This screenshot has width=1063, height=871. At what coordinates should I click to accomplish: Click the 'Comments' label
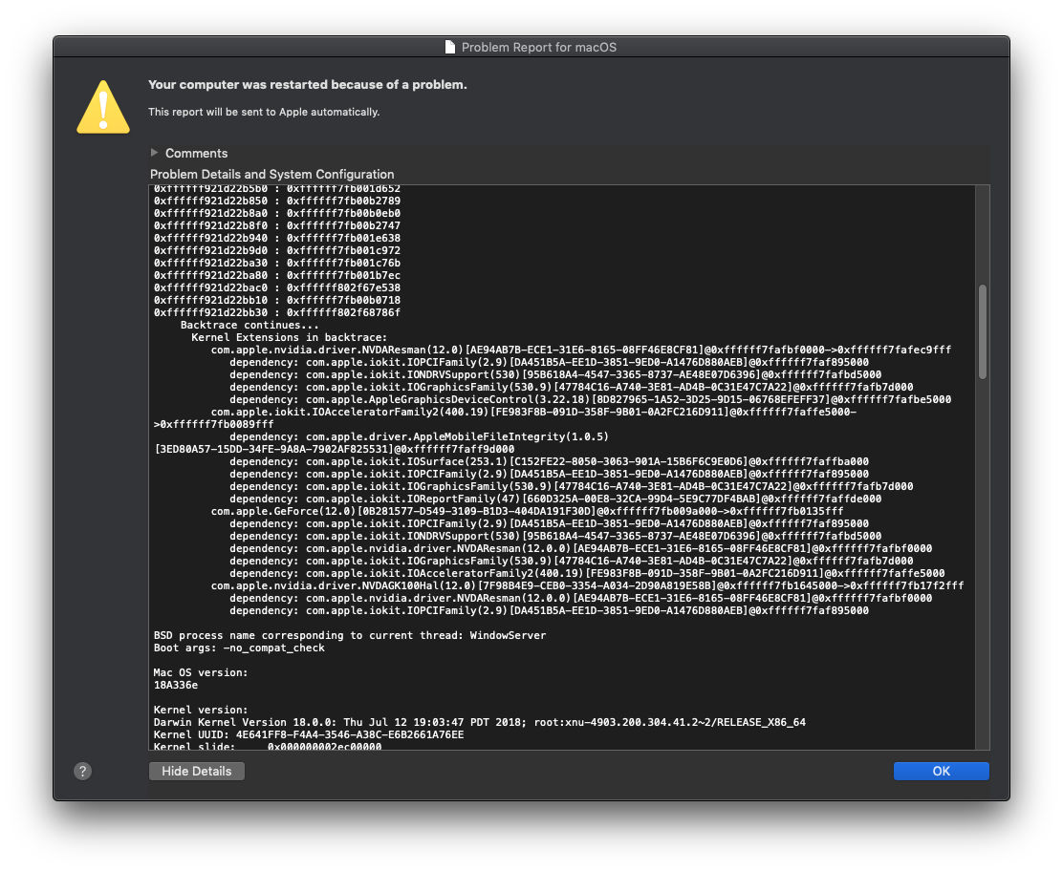pos(197,153)
